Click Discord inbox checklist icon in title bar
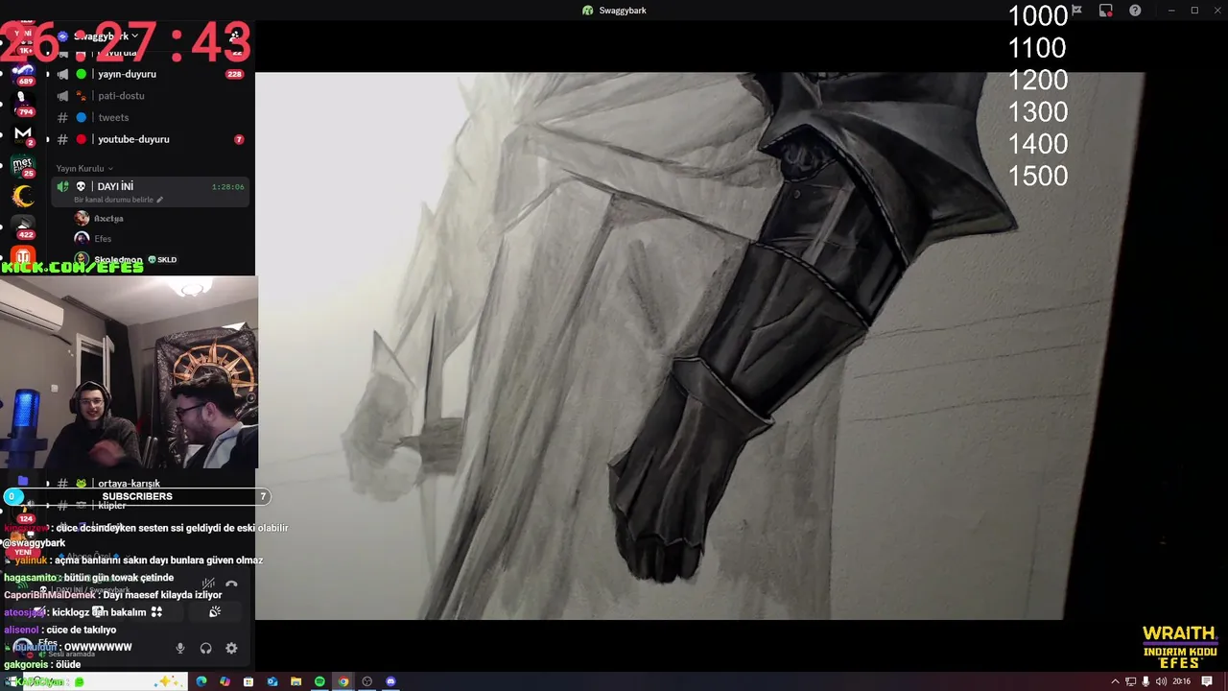The image size is (1228, 691). click(x=1077, y=11)
